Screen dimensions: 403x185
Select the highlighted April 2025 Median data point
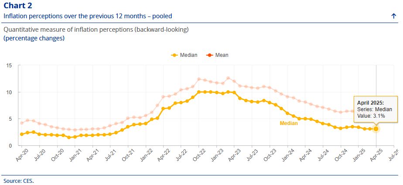376,129
